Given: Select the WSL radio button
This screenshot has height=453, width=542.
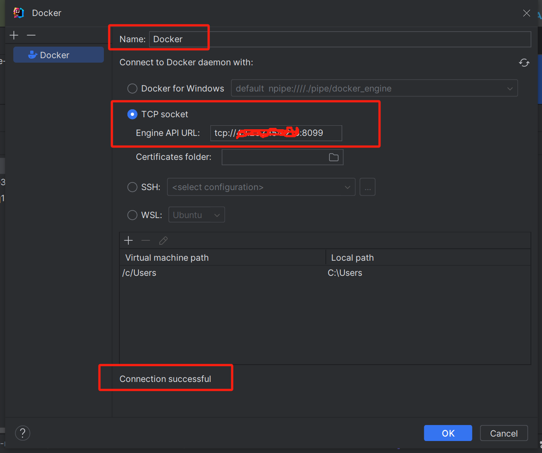Looking at the screenshot, I should click(x=132, y=215).
